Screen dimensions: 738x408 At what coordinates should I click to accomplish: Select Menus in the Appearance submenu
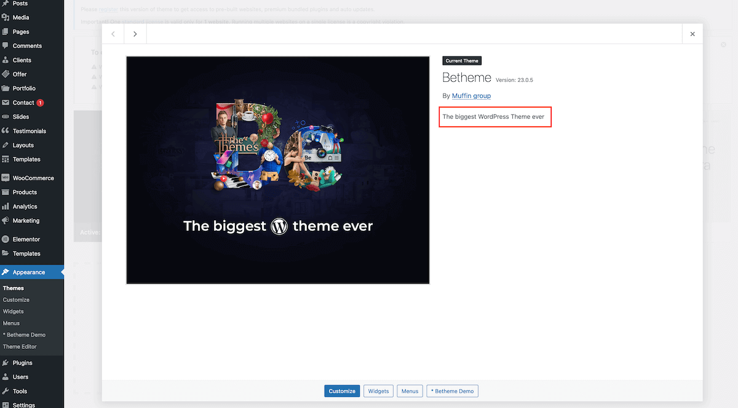click(11, 323)
